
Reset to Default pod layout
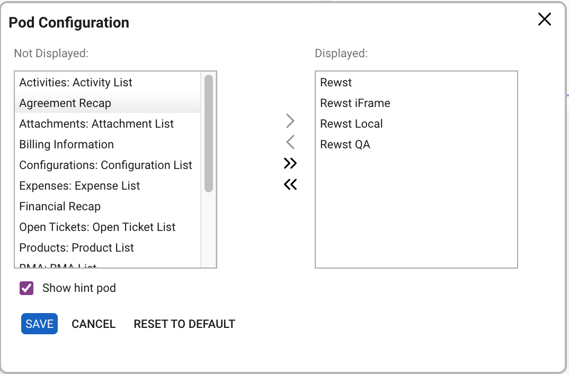tap(184, 324)
